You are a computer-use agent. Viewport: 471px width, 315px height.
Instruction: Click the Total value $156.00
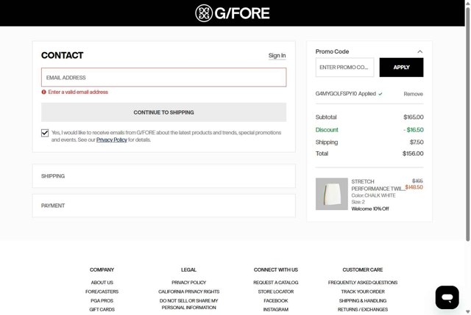(x=413, y=153)
